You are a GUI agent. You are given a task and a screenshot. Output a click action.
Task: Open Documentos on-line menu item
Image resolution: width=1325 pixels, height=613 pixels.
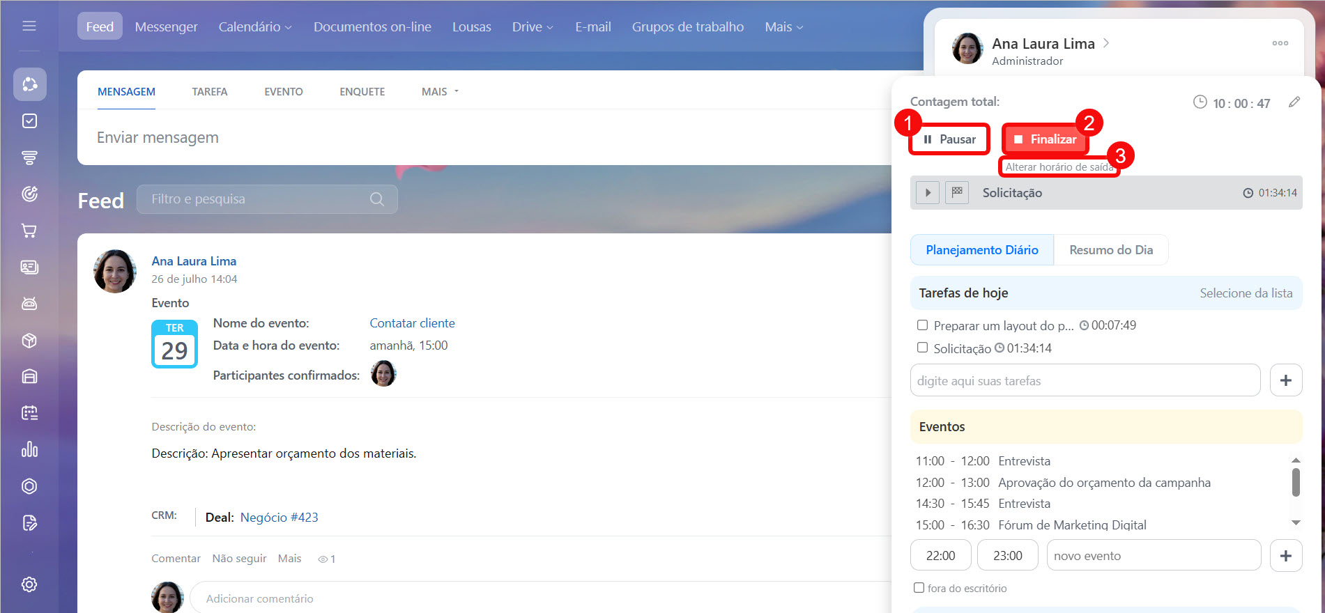pos(372,26)
